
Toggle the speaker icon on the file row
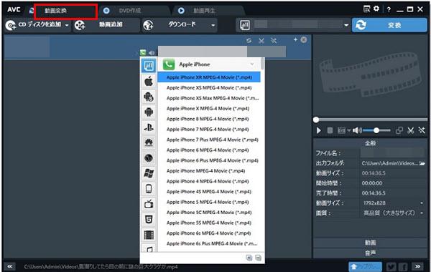tap(152, 52)
